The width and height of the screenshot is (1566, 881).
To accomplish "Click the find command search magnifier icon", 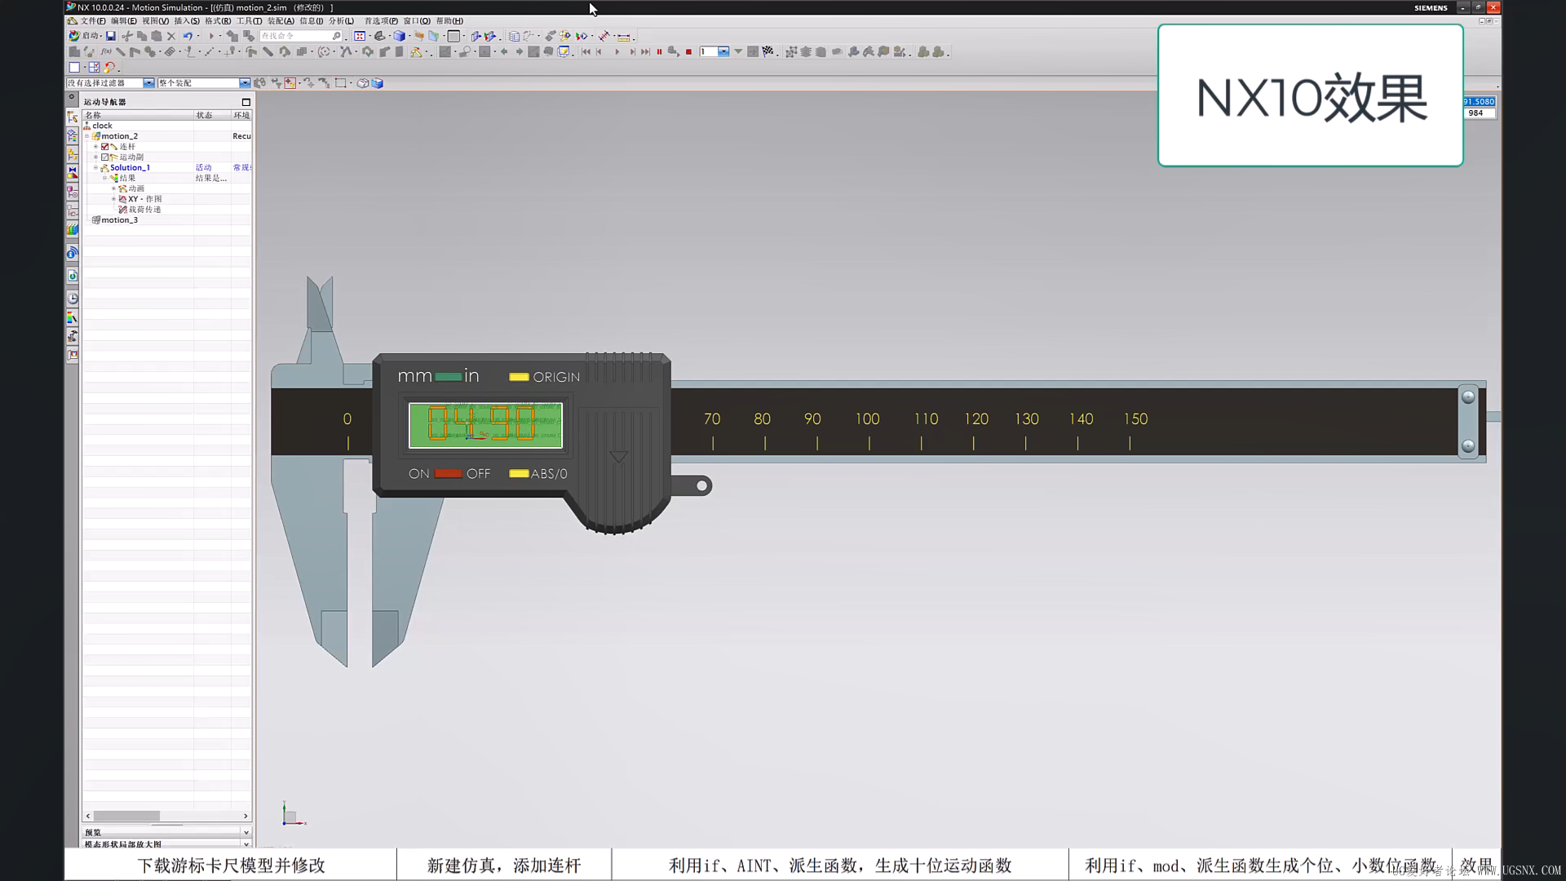I will click(336, 36).
